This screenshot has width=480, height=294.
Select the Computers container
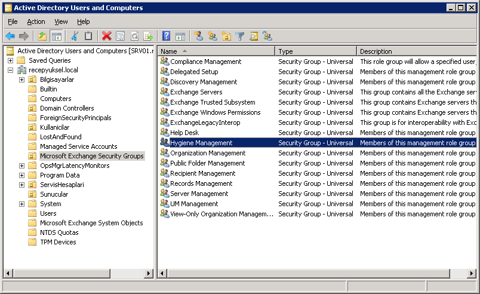pos(56,99)
